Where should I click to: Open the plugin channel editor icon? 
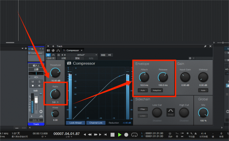coord(48,51)
